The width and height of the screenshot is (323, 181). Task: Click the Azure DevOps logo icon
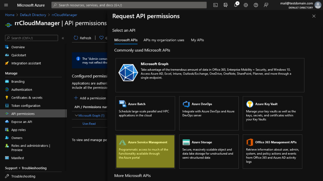tap(186, 104)
